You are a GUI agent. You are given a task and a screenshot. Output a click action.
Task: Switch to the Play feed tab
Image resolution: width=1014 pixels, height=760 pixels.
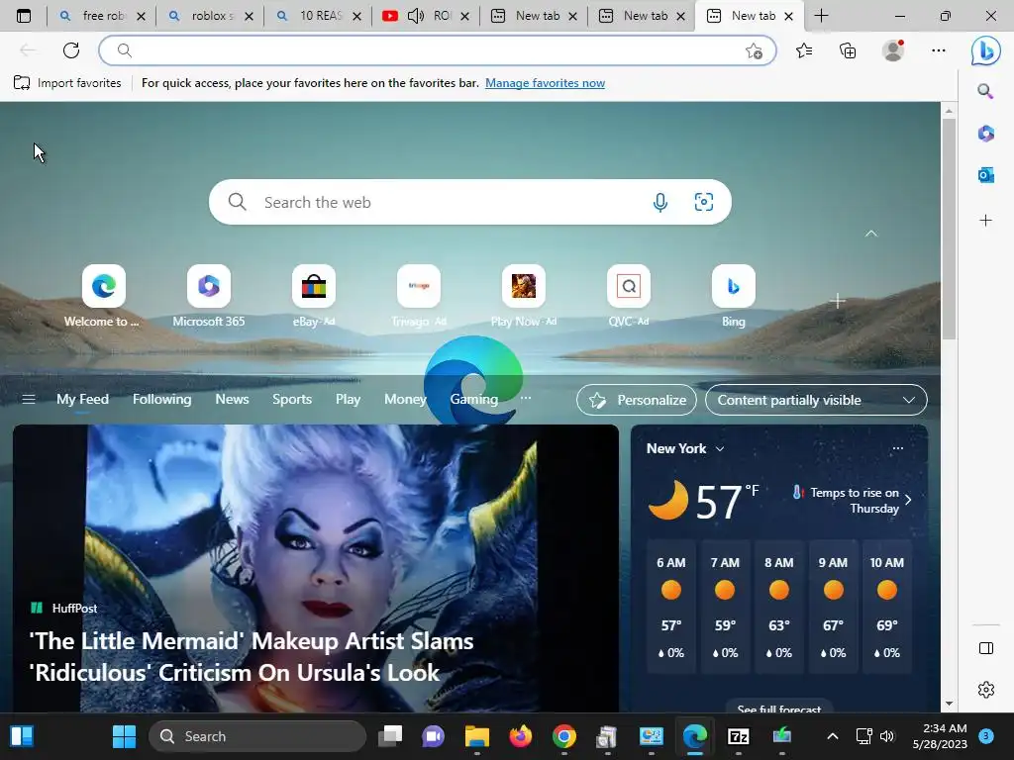(348, 400)
